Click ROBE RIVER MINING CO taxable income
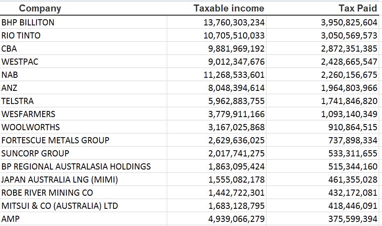 [236, 193]
